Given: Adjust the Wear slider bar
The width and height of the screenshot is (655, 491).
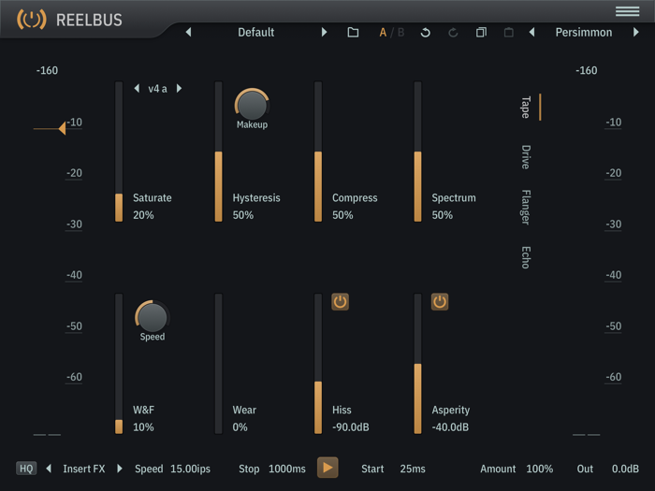Looking at the screenshot, I should 218,364.
